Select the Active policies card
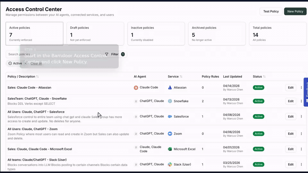This screenshot has height=173, width=308. 34,34
